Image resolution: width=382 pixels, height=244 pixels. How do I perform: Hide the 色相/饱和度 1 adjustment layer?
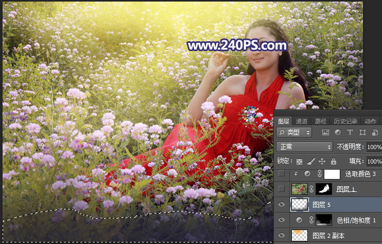pyautogui.click(x=281, y=220)
